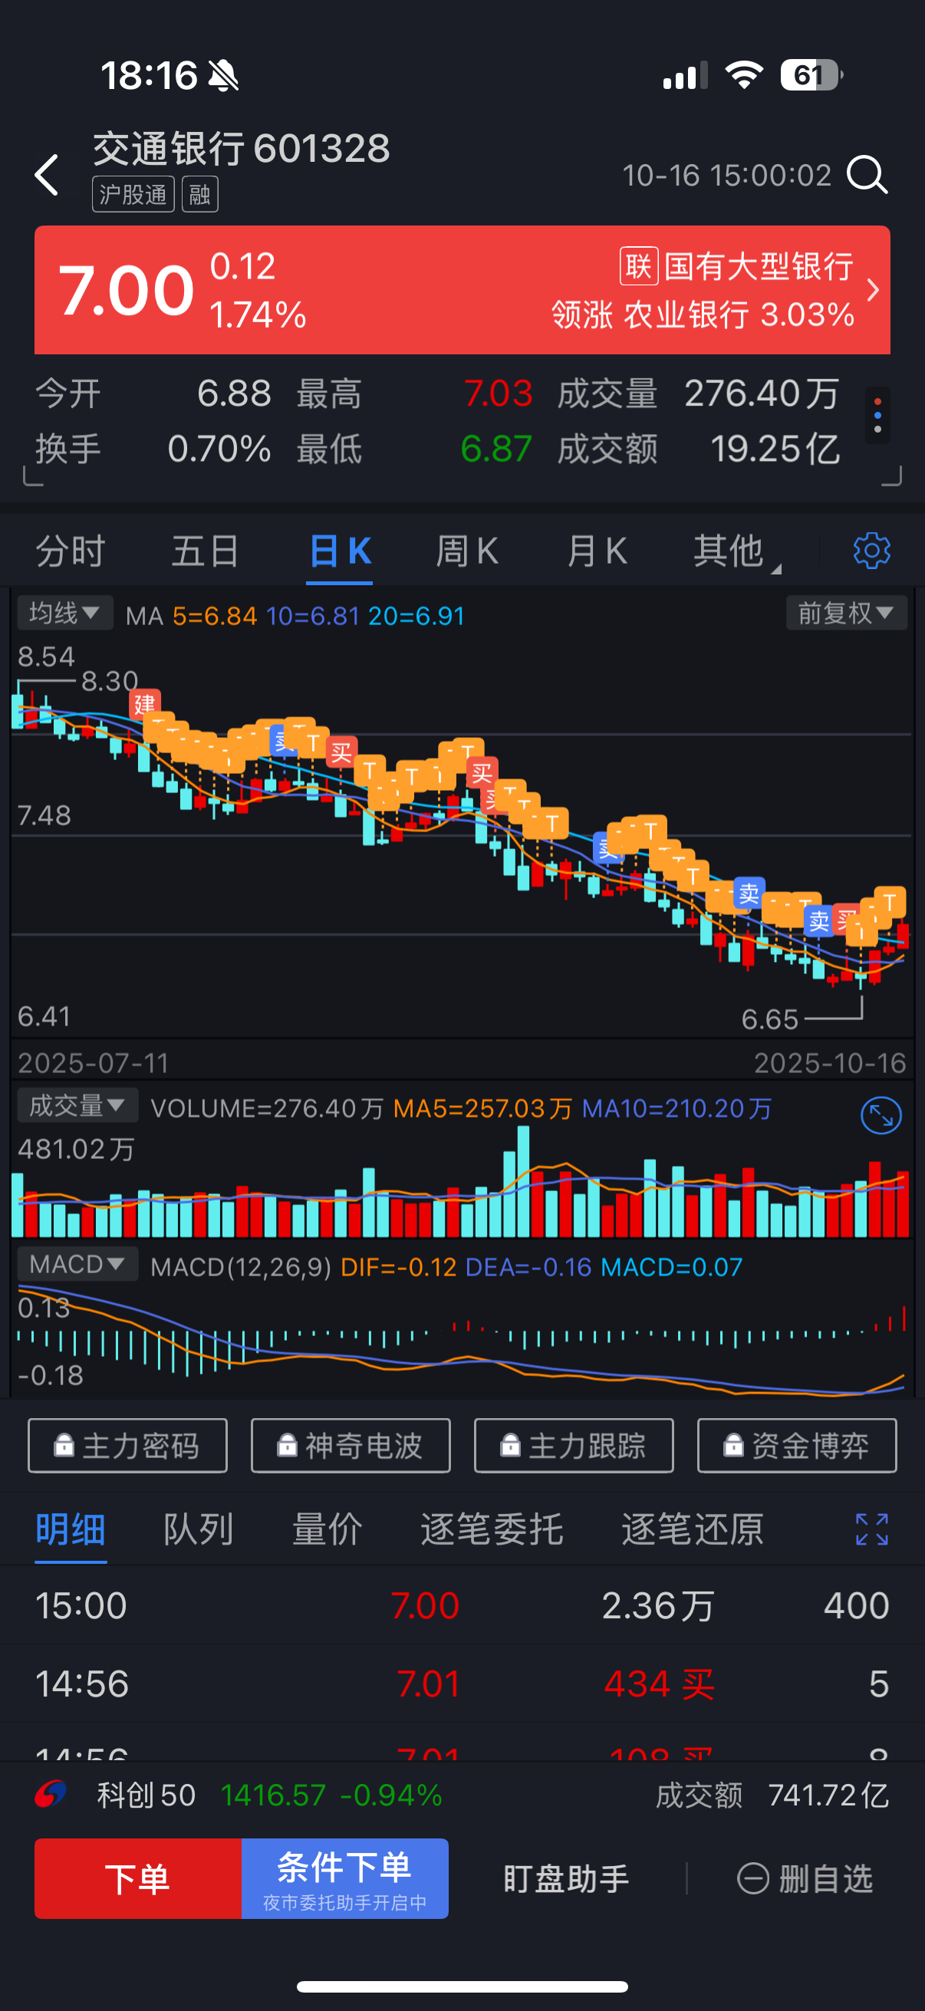Image resolution: width=925 pixels, height=2011 pixels.
Task: Tap the cellular signal status icon
Action: 685,76
